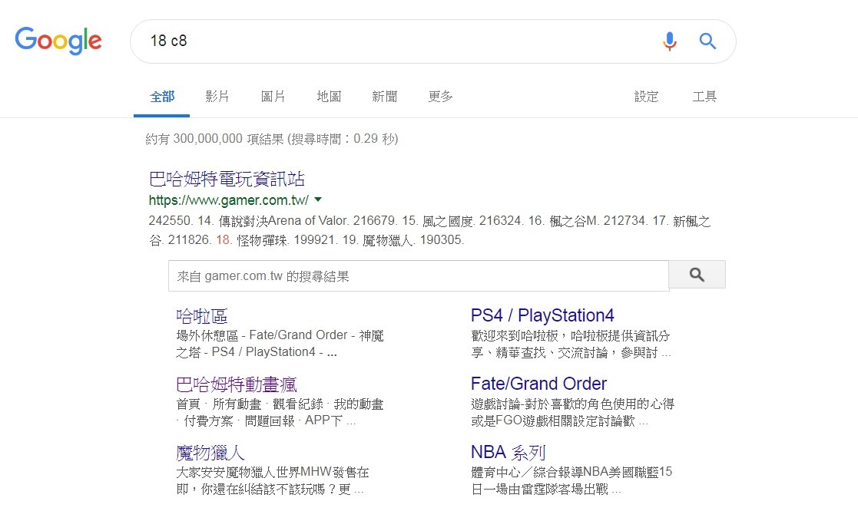Open the 更多 dropdown menu
This screenshot has height=521, width=858.
point(440,97)
